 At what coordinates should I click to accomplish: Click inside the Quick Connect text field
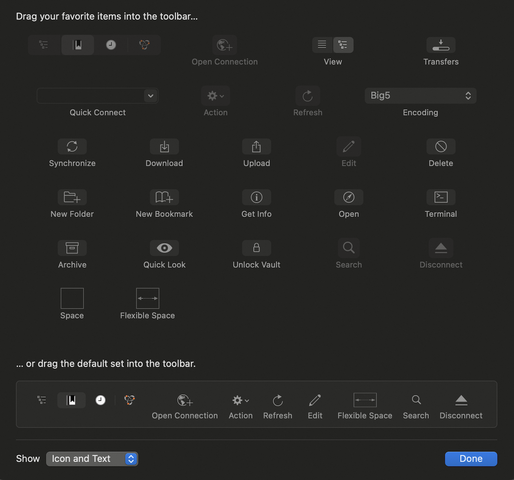click(90, 96)
